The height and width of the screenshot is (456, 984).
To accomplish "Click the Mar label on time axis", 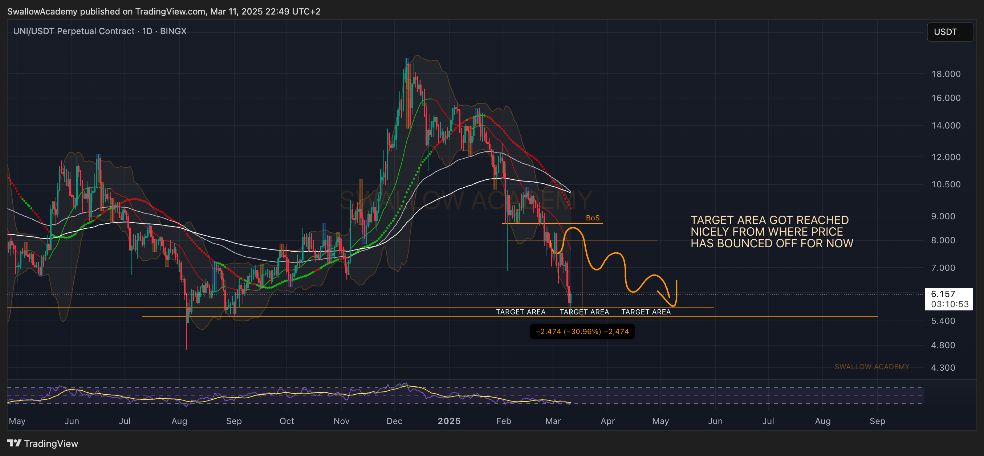I will (553, 421).
